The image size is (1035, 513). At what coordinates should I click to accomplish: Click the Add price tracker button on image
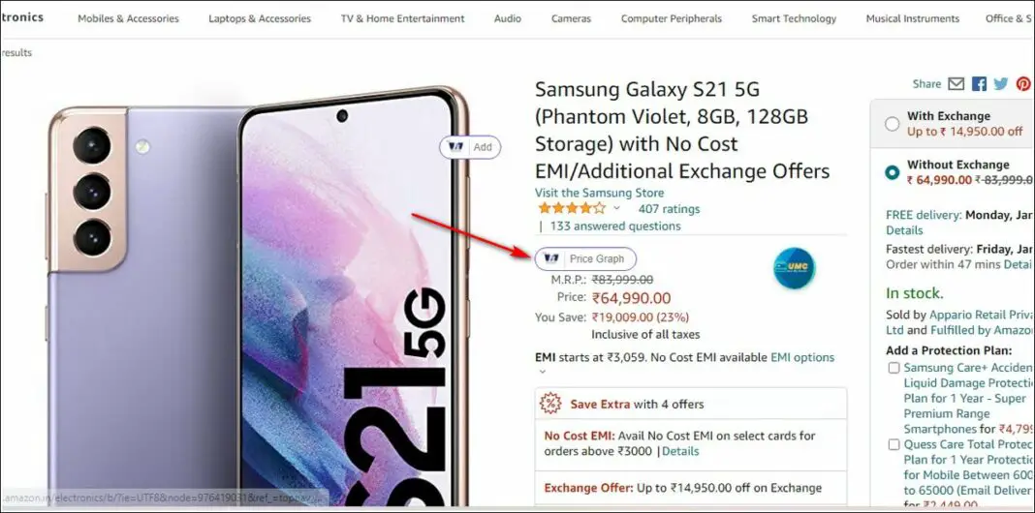pyautogui.click(x=470, y=147)
